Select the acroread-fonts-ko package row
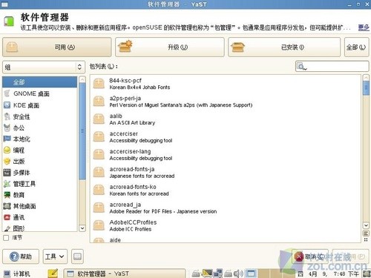Viewport: 371px width, 278px height. [226, 191]
